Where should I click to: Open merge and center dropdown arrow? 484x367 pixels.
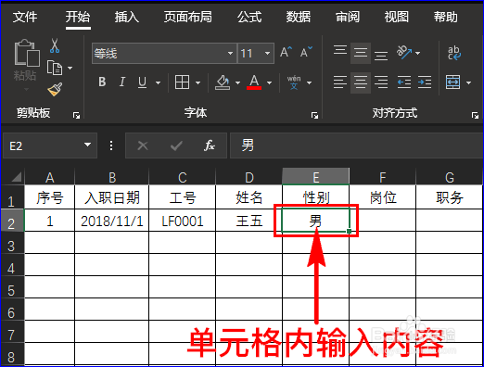pos(468,82)
